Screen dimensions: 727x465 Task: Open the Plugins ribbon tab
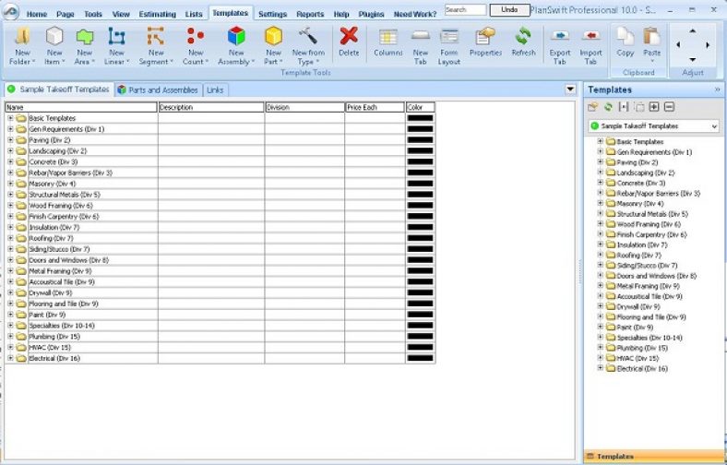pyautogui.click(x=371, y=15)
